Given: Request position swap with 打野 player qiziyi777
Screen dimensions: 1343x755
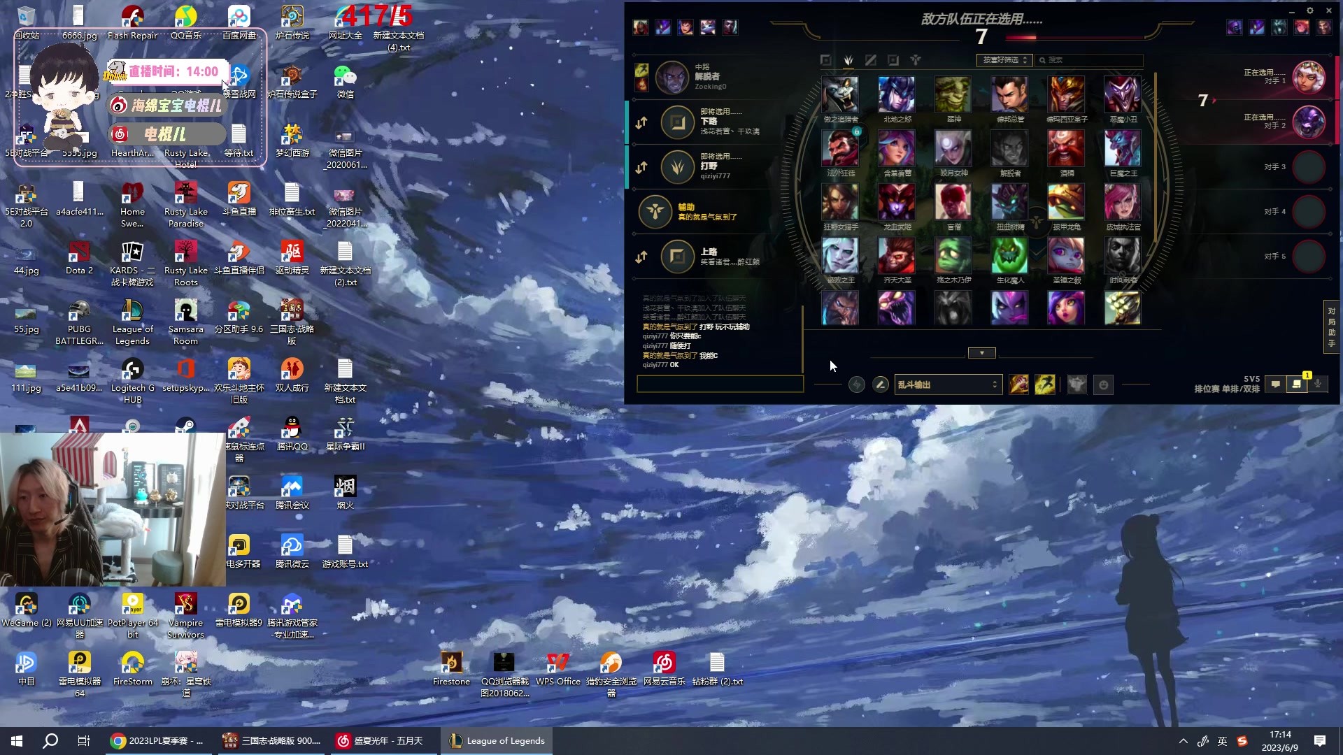Looking at the screenshot, I should click(641, 168).
